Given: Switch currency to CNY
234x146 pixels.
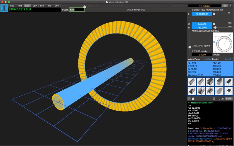Looking at the screenshot, I should (x=57, y=6).
